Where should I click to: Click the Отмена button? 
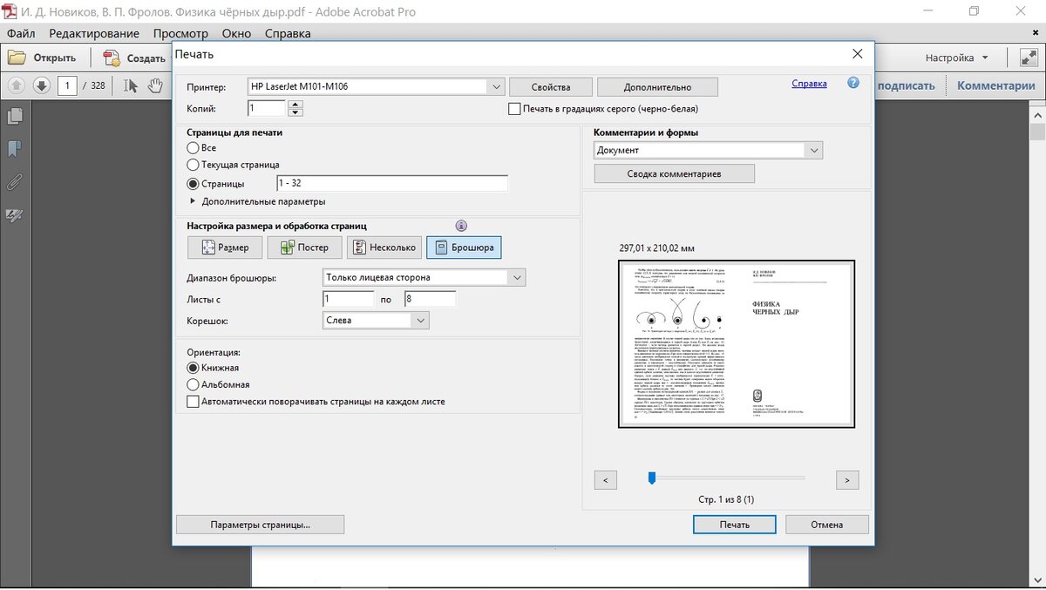coord(826,525)
